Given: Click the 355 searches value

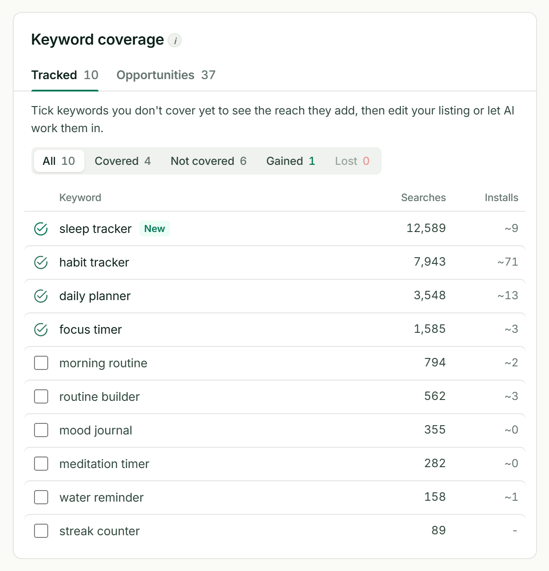Looking at the screenshot, I should click(x=435, y=430).
